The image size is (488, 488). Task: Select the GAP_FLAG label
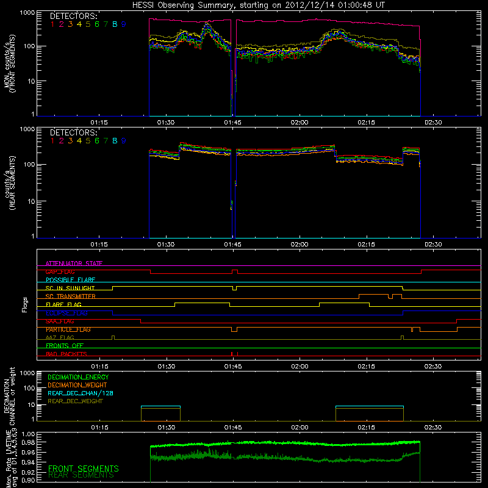[x=60, y=271]
